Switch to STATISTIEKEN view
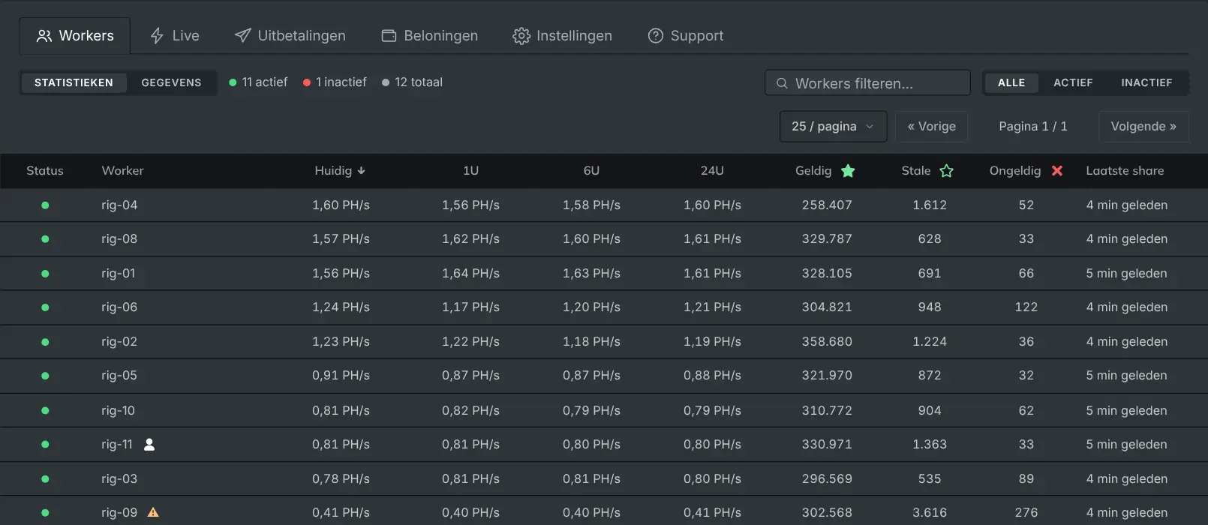Viewport: 1208px width, 525px height. click(x=74, y=82)
